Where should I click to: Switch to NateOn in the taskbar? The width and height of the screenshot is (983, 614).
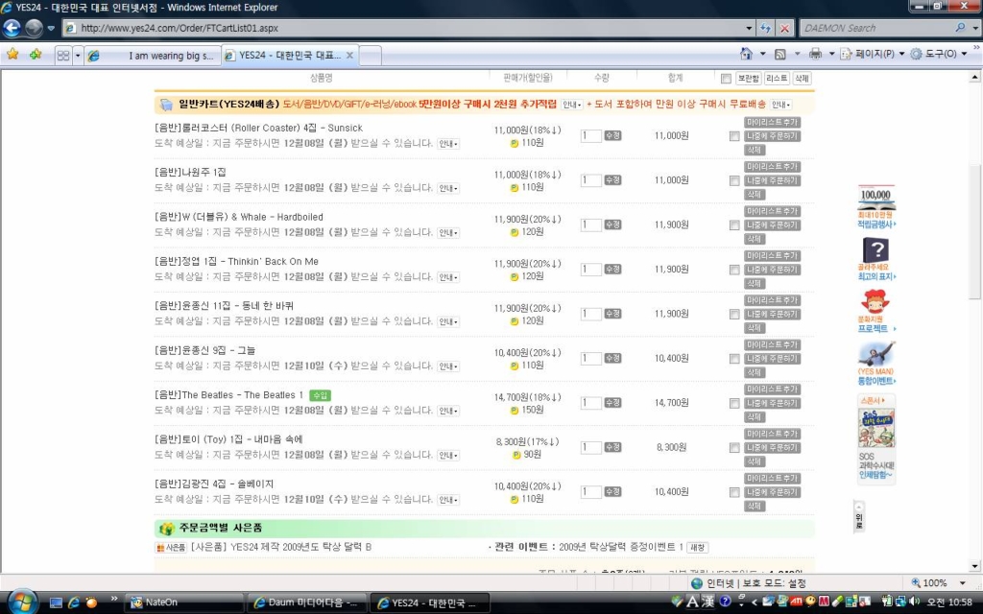183,602
